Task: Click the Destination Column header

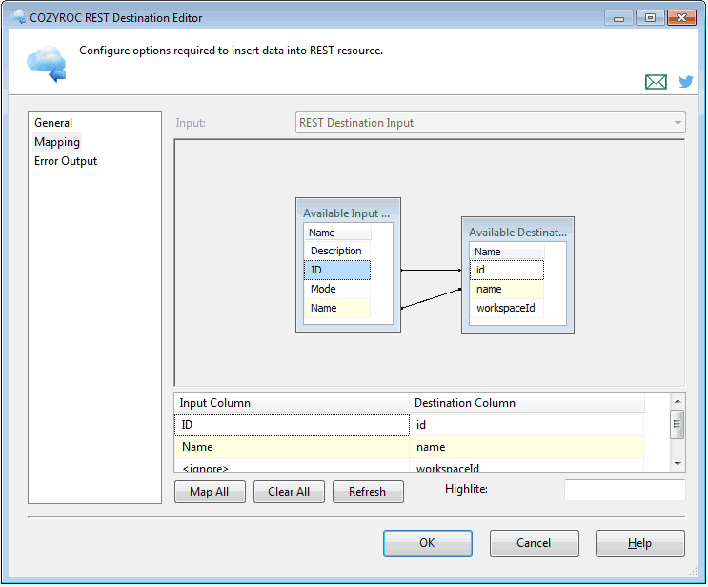Action: pyautogui.click(x=527, y=403)
